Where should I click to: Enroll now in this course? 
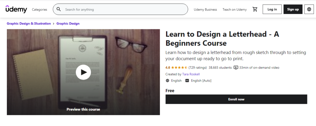point(236,99)
